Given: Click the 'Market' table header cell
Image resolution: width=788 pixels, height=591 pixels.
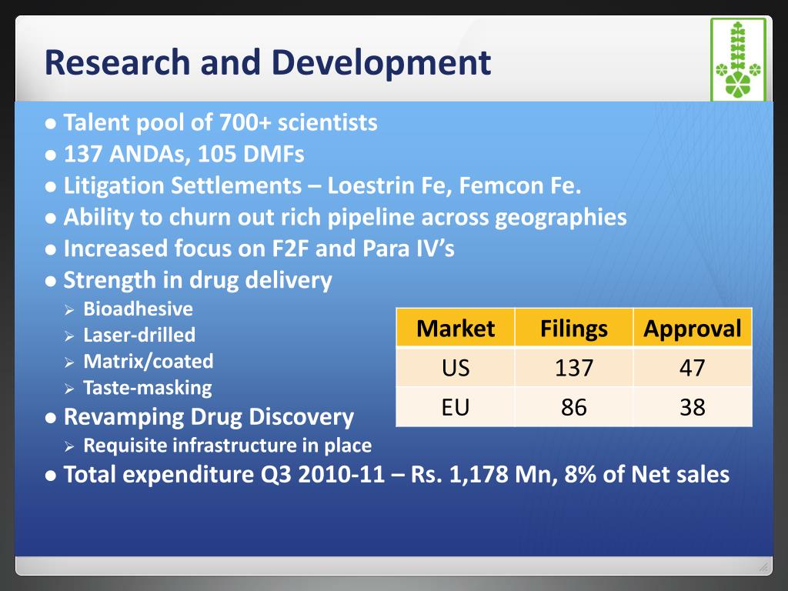Looking at the screenshot, I should click(456, 328).
